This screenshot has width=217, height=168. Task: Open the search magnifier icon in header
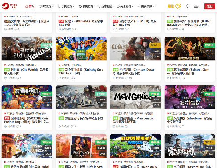point(188,6)
